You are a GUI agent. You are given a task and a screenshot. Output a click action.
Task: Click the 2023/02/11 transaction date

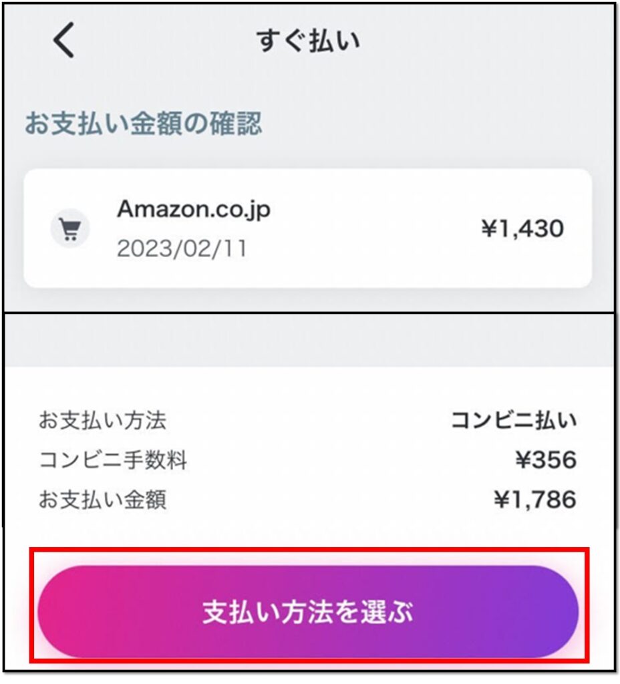pyautogui.click(x=182, y=248)
